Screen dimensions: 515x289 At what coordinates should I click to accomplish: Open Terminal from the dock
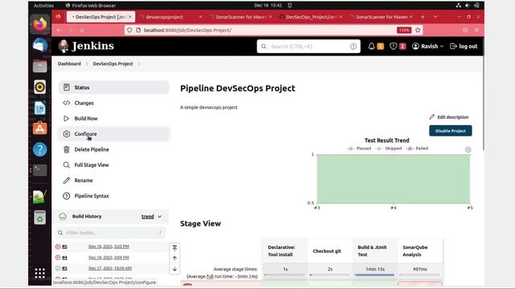(x=39, y=170)
